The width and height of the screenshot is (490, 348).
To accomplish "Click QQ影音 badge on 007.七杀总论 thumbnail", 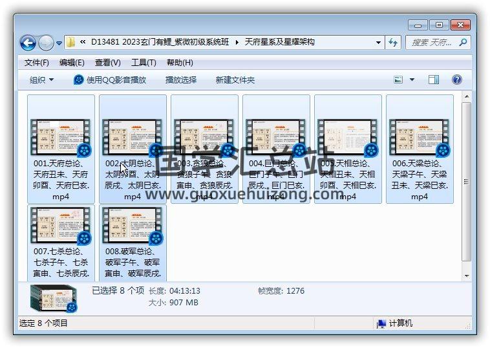I will pyautogui.click(x=85, y=239).
